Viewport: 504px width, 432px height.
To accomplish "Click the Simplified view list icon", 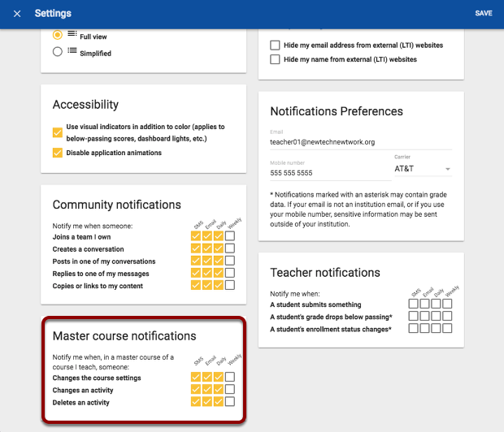I will coord(72,52).
